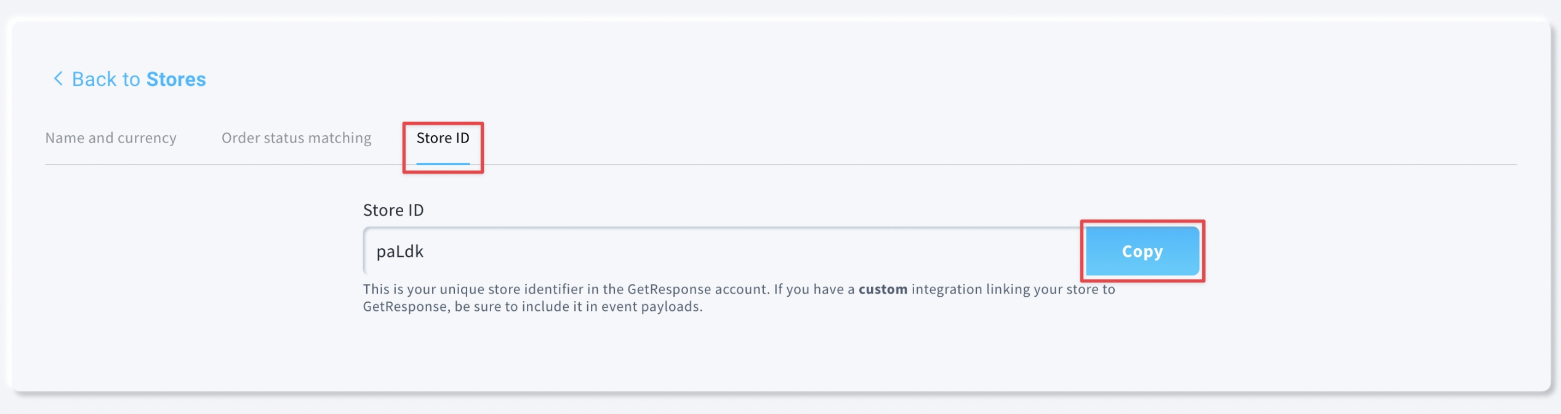Click the store identifier help description text
Viewport: 1561px width, 414px height.
(739, 298)
